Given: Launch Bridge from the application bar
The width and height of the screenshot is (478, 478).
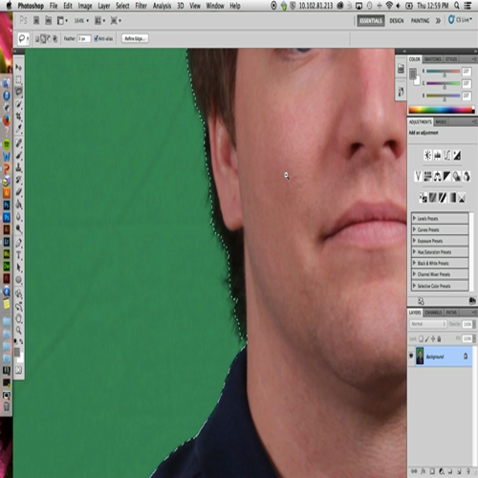Looking at the screenshot, I should click(36, 21).
